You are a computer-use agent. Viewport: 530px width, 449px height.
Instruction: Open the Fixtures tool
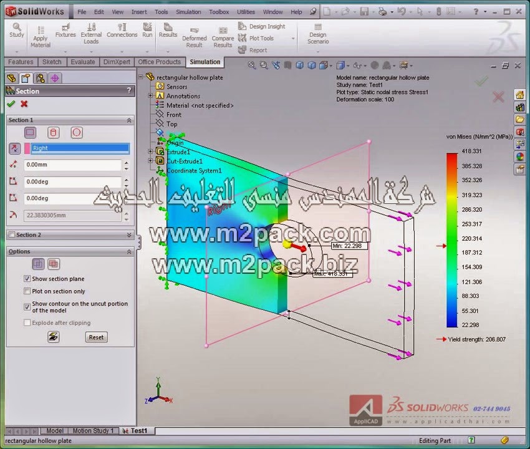click(65, 30)
